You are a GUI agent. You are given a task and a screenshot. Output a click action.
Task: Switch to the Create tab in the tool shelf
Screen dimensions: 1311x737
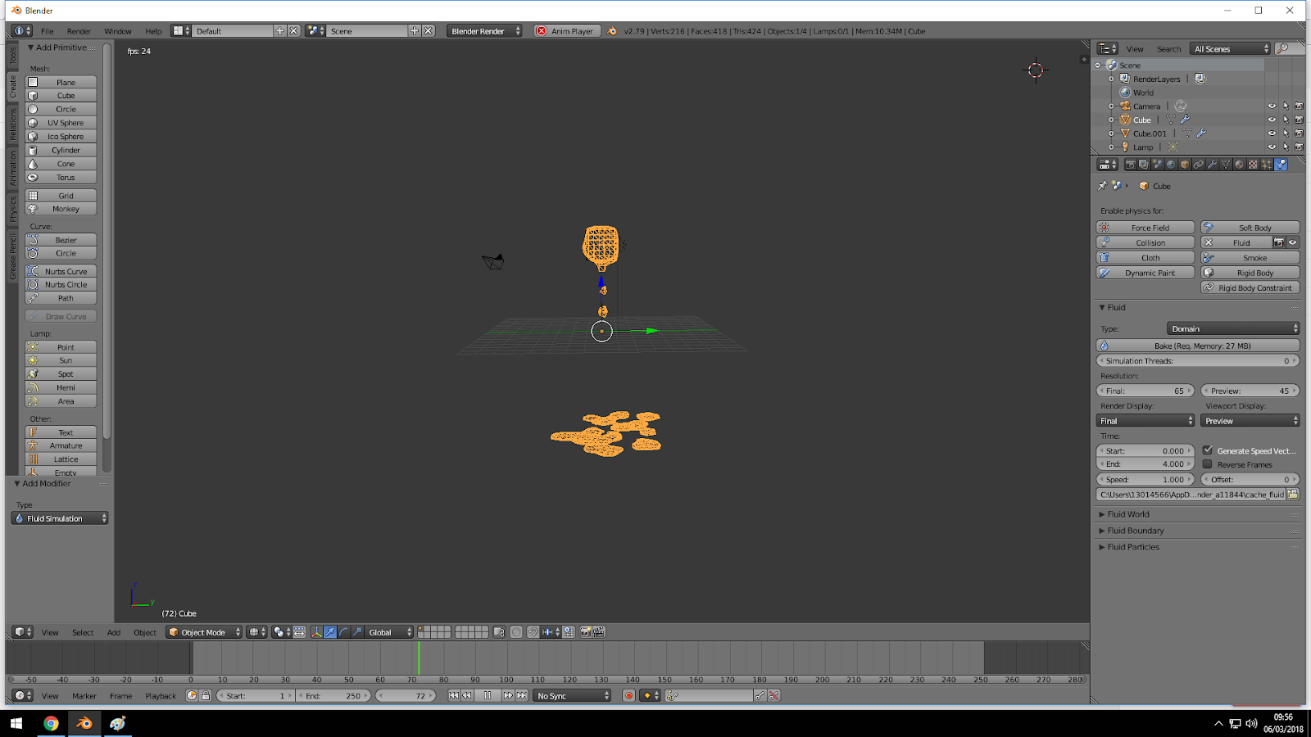pos(12,84)
